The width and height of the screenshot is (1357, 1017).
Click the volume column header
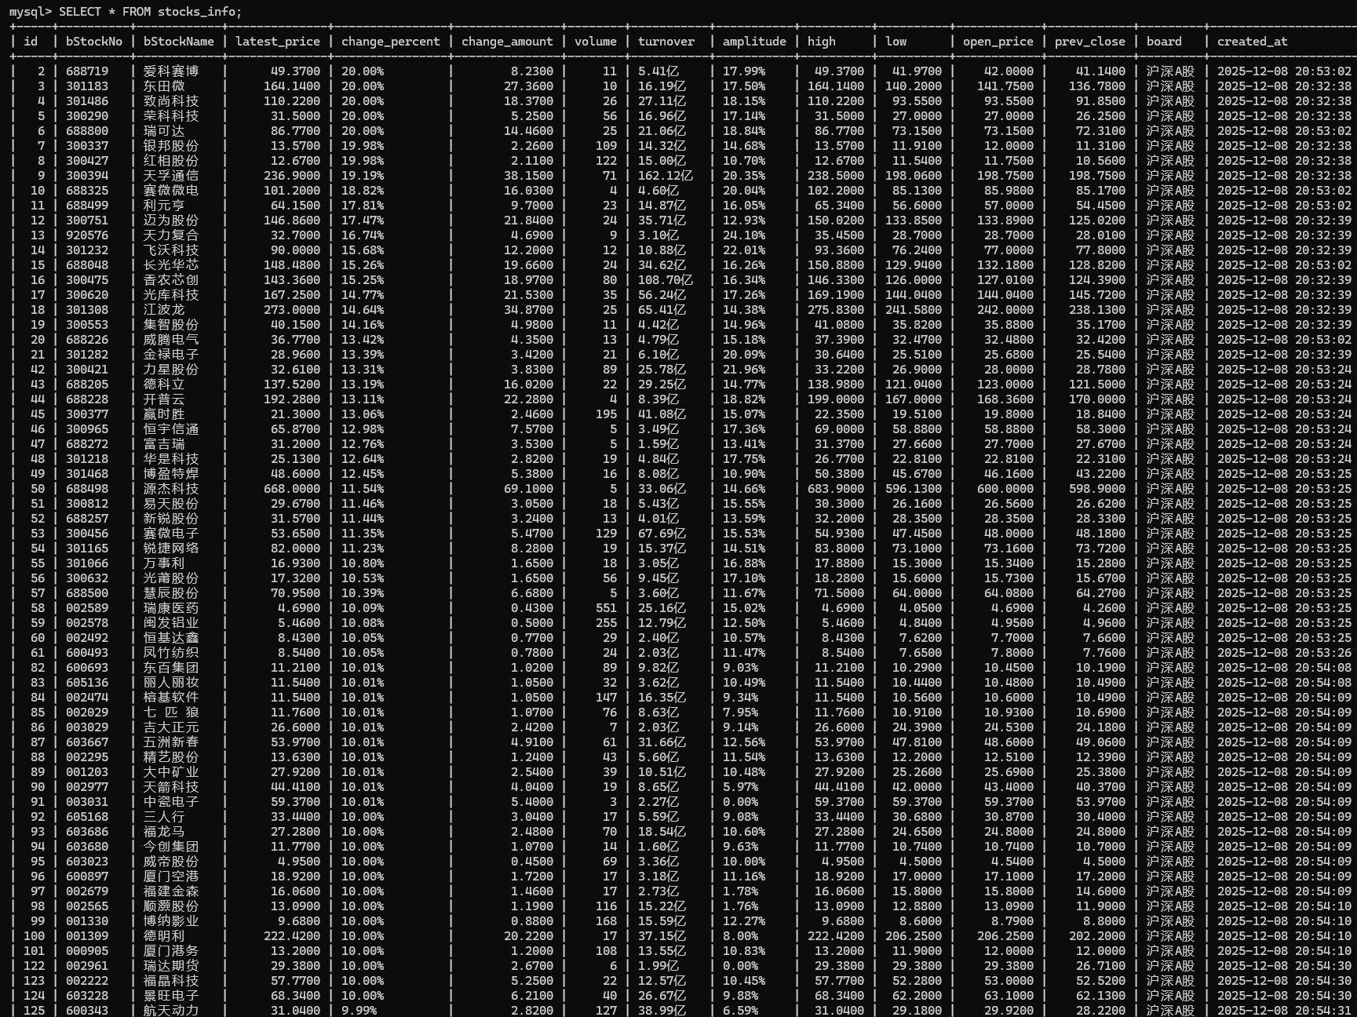(596, 42)
